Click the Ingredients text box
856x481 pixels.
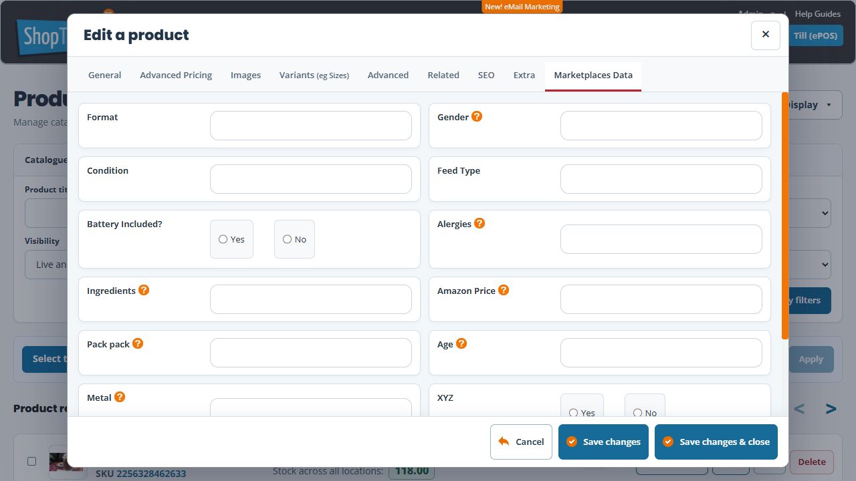311,299
